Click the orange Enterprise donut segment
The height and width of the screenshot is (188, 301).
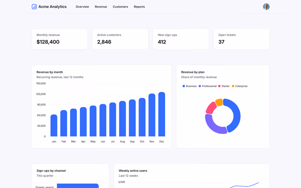[x=219, y=102]
